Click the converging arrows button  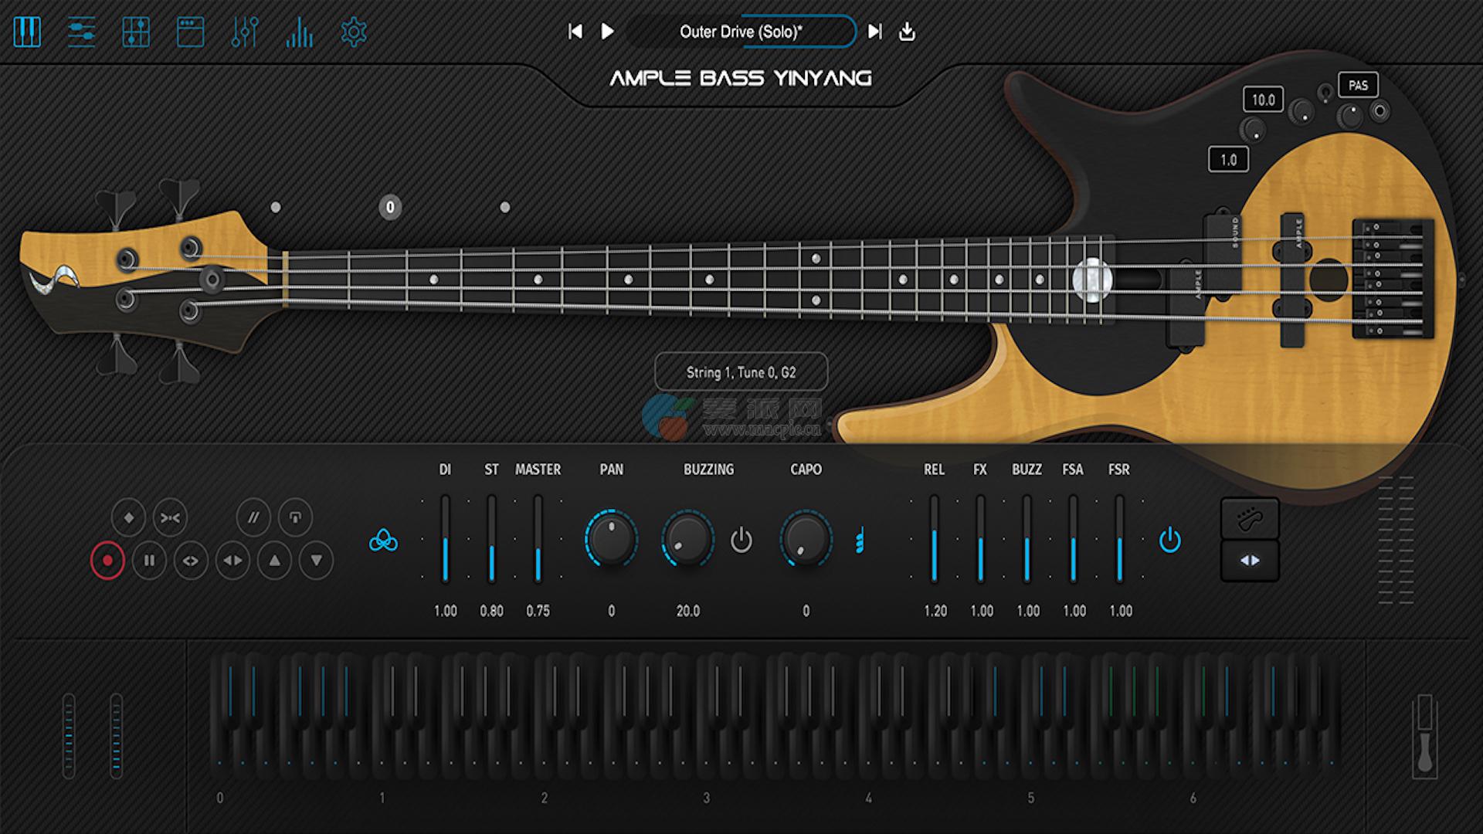pyautogui.click(x=171, y=517)
